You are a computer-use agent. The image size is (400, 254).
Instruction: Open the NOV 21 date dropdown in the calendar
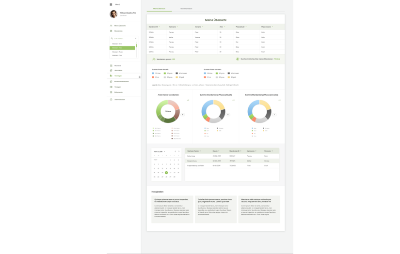[x=164, y=151]
